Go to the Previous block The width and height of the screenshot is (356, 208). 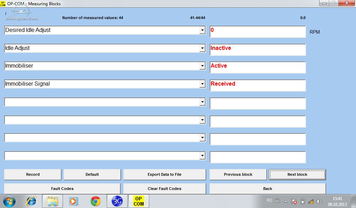pos(238,174)
